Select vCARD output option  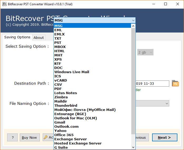click(92, 81)
